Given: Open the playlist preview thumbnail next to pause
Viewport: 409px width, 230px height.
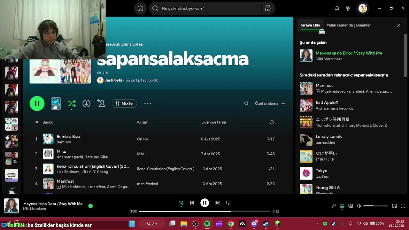Looking at the screenshot, I should click(56, 103).
